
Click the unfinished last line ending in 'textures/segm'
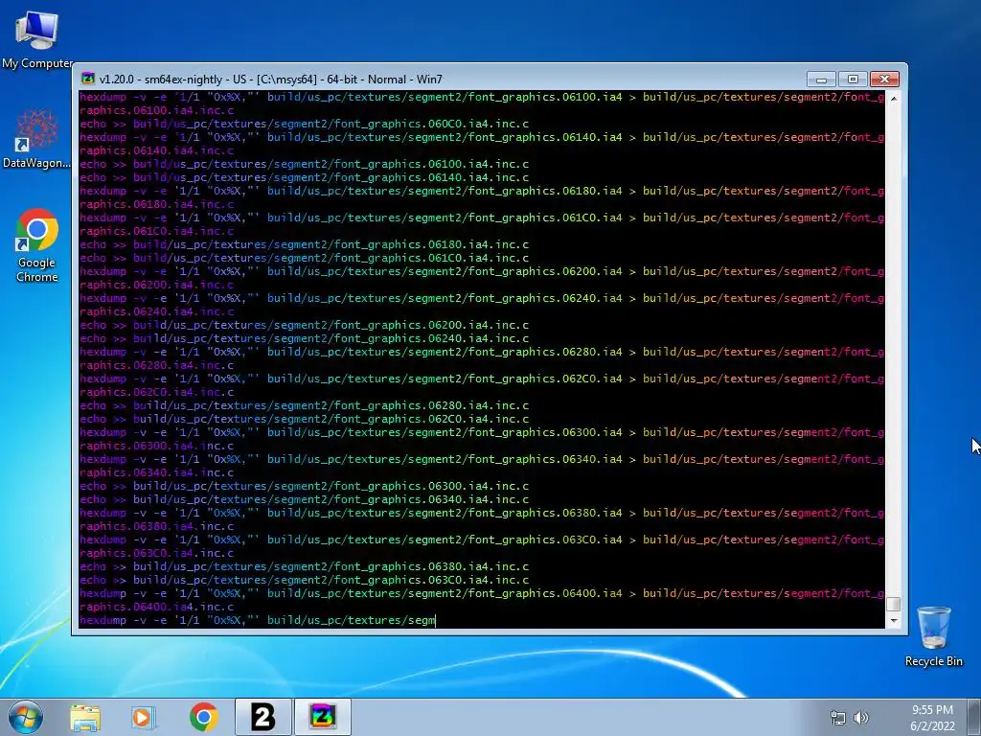(258, 621)
